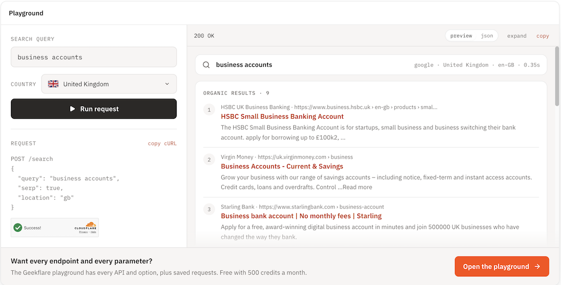Click the SEARCH QUERY label

[x=33, y=39]
